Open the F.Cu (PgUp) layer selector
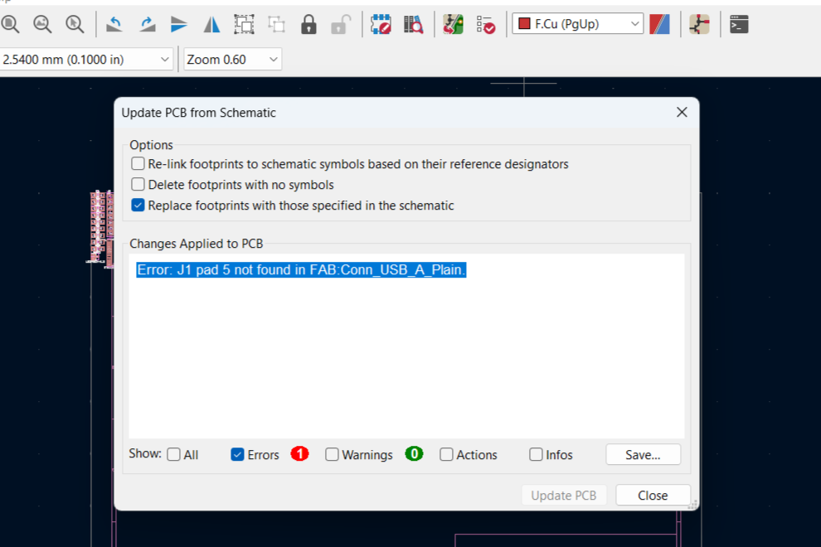Screen dimensions: 821x547 (577, 23)
